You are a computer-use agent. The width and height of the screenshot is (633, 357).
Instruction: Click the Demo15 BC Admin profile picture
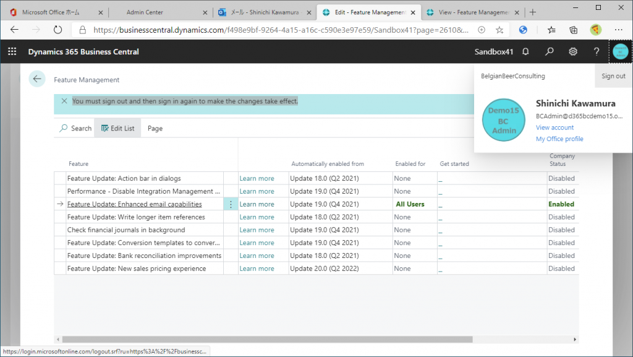[504, 121]
